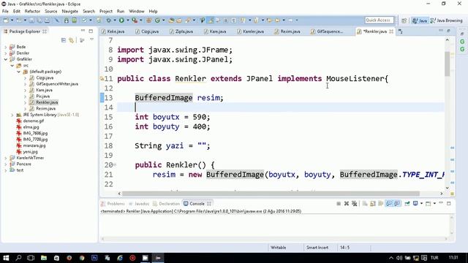Click the Print icon in toolbar

[x=47, y=20]
